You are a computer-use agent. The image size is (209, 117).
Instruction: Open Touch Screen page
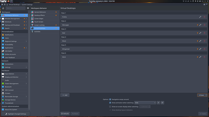point(45,22)
